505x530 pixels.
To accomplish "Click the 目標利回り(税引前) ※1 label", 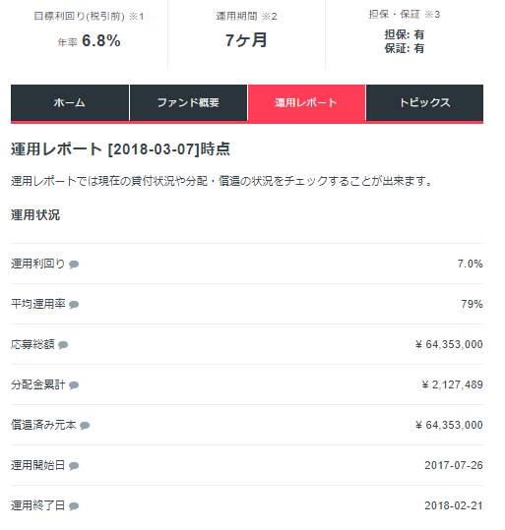I will pyautogui.click(x=89, y=16).
